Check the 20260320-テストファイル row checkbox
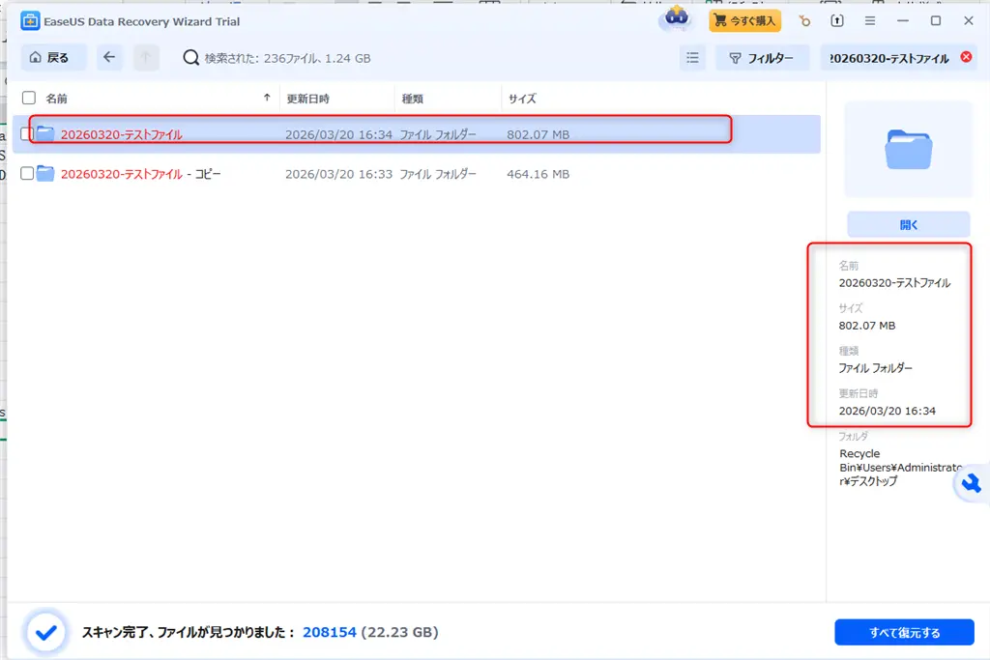This screenshot has height=660, width=990. [x=26, y=133]
